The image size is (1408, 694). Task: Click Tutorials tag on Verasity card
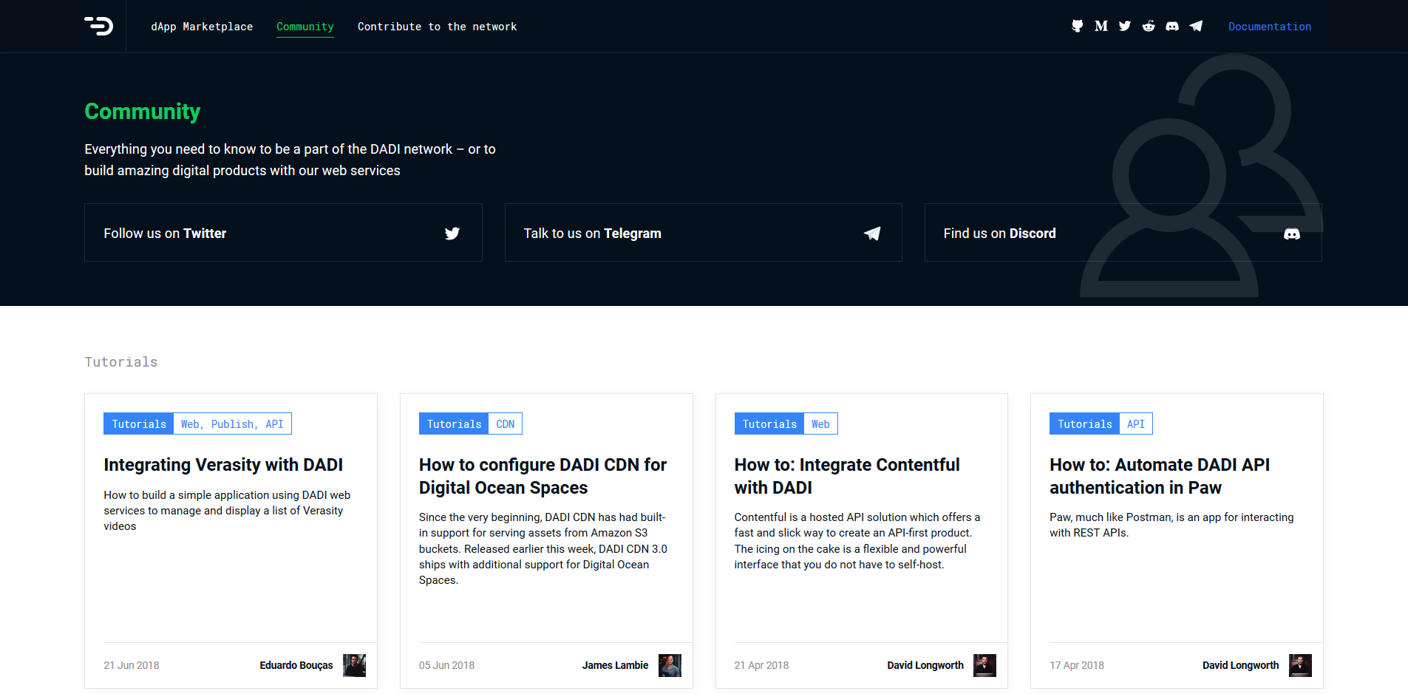pos(138,423)
